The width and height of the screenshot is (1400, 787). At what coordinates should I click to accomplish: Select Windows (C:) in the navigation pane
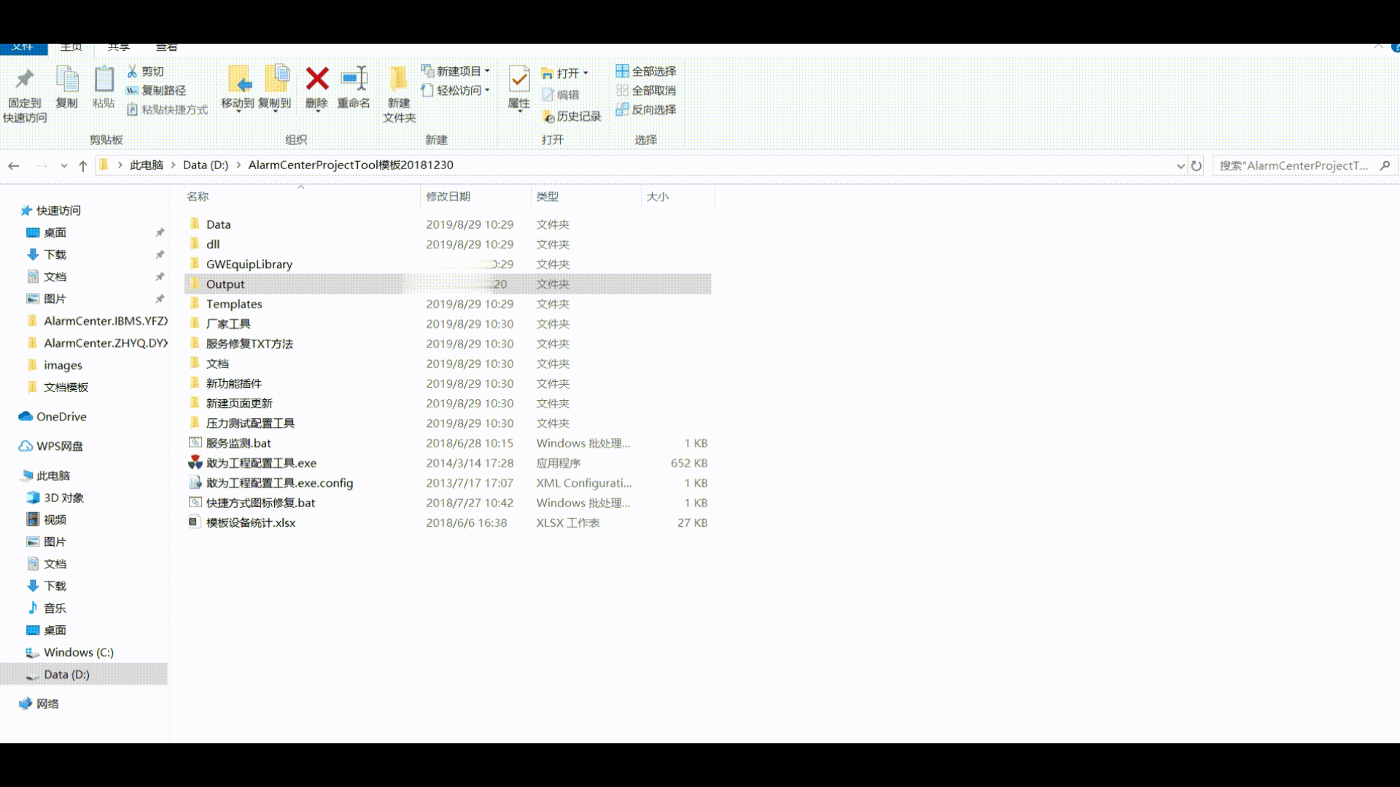(x=78, y=653)
